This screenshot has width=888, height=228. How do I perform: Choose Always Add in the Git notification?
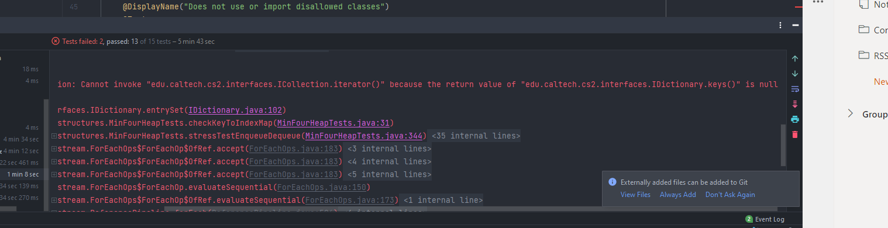click(x=677, y=195)
